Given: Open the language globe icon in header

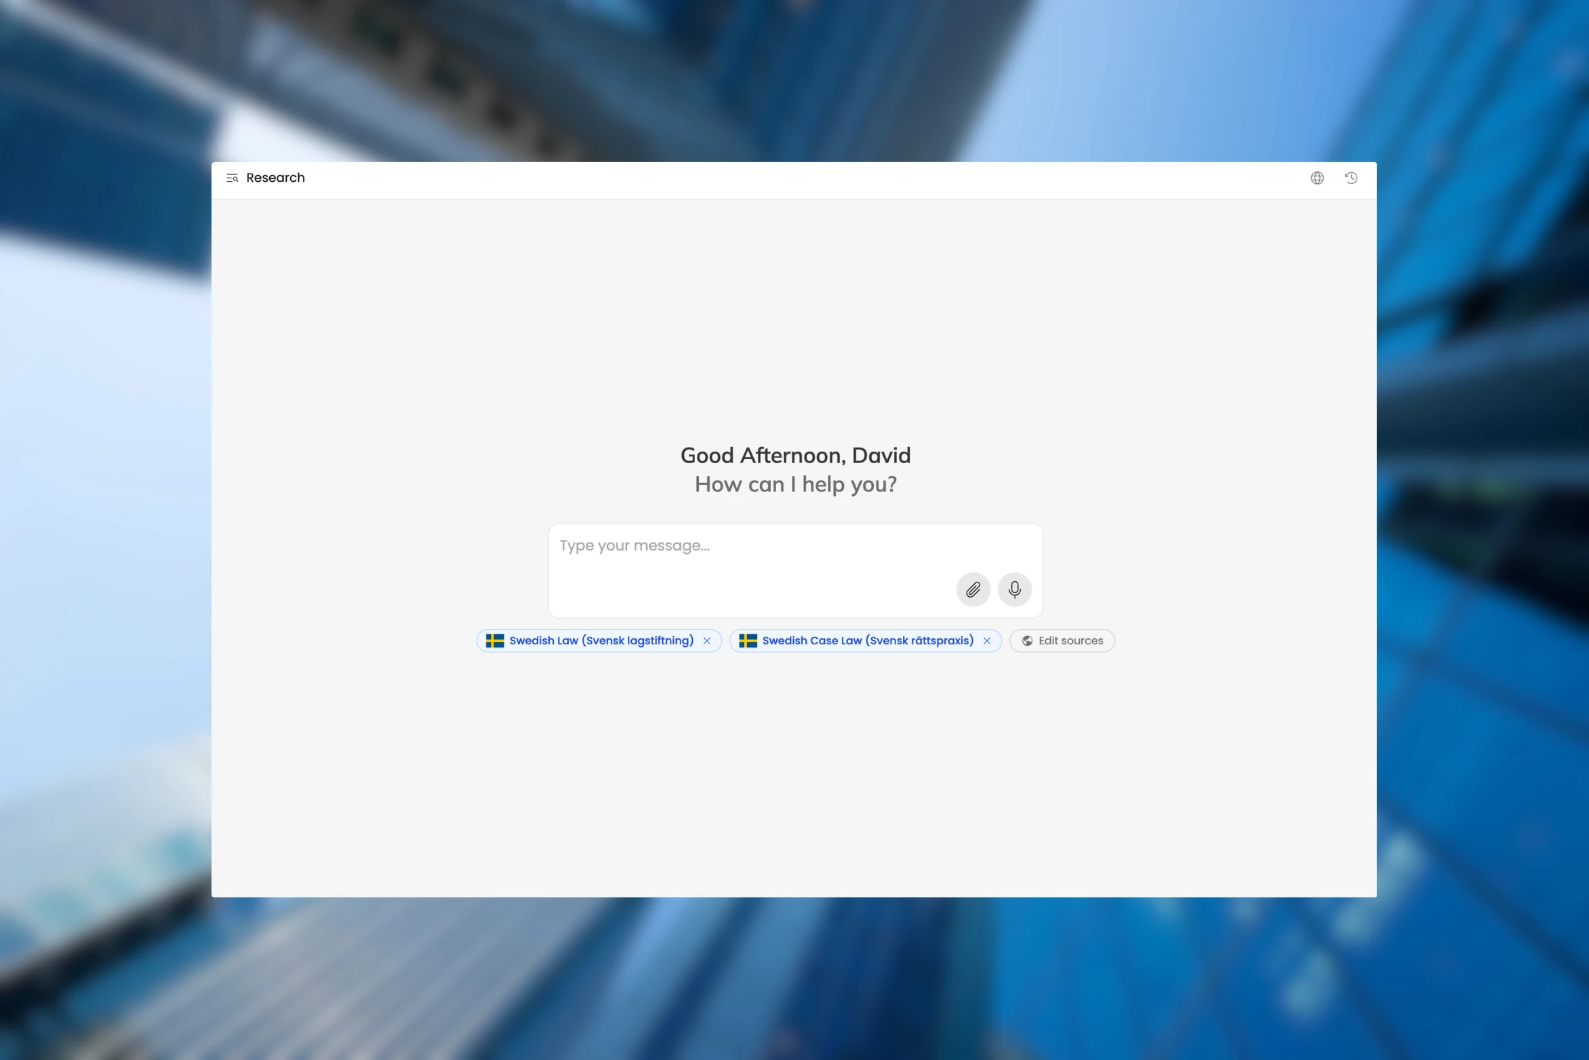Looking at the screenshot, I should (1316, 178).
